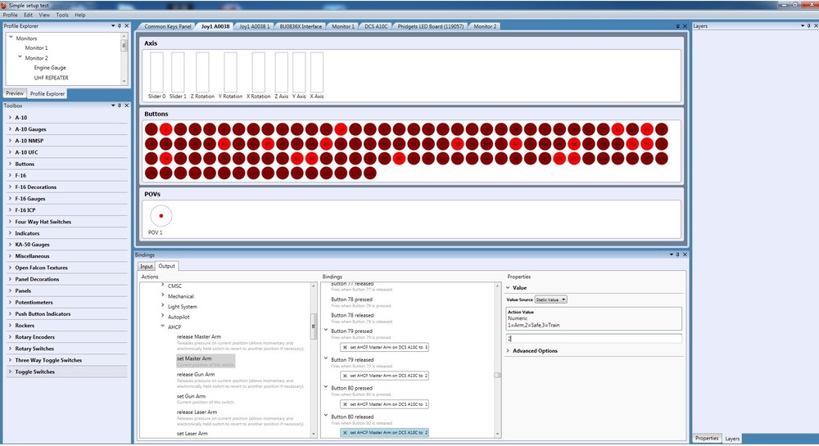Expand Advanced Options in Properties
Viewport: 819px width, 446px height.
coord(535,351)
